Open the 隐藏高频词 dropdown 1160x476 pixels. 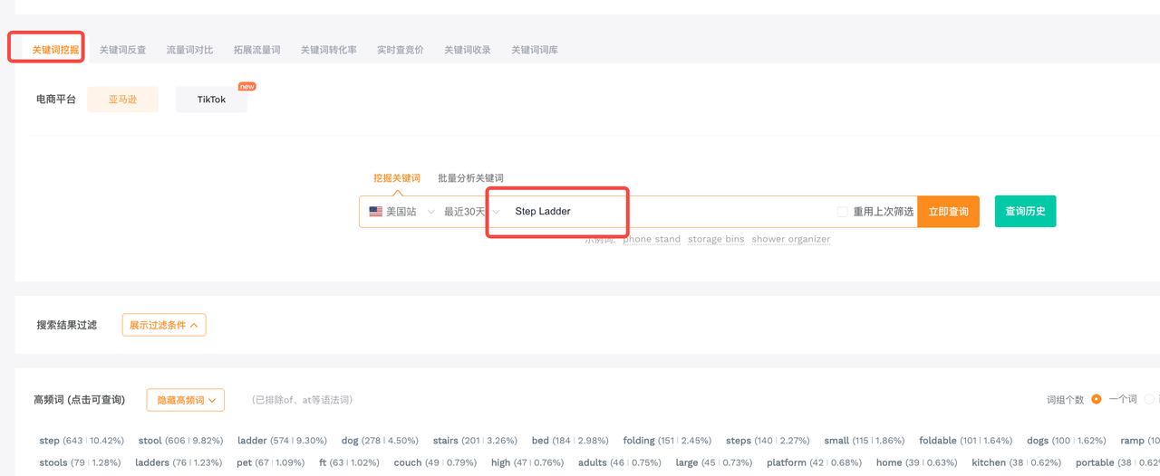click(185, 400)
